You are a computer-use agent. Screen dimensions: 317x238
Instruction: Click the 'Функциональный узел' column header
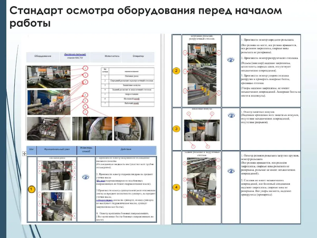(x=57, y=149)
